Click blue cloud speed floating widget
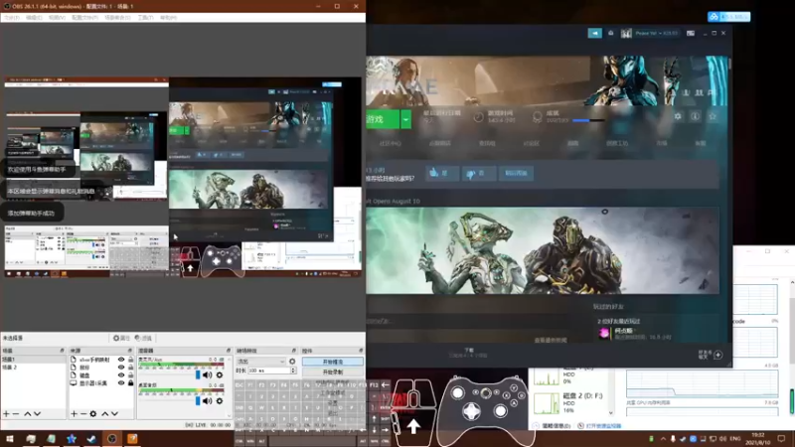795x447 pixels. (x=728, y=17)
